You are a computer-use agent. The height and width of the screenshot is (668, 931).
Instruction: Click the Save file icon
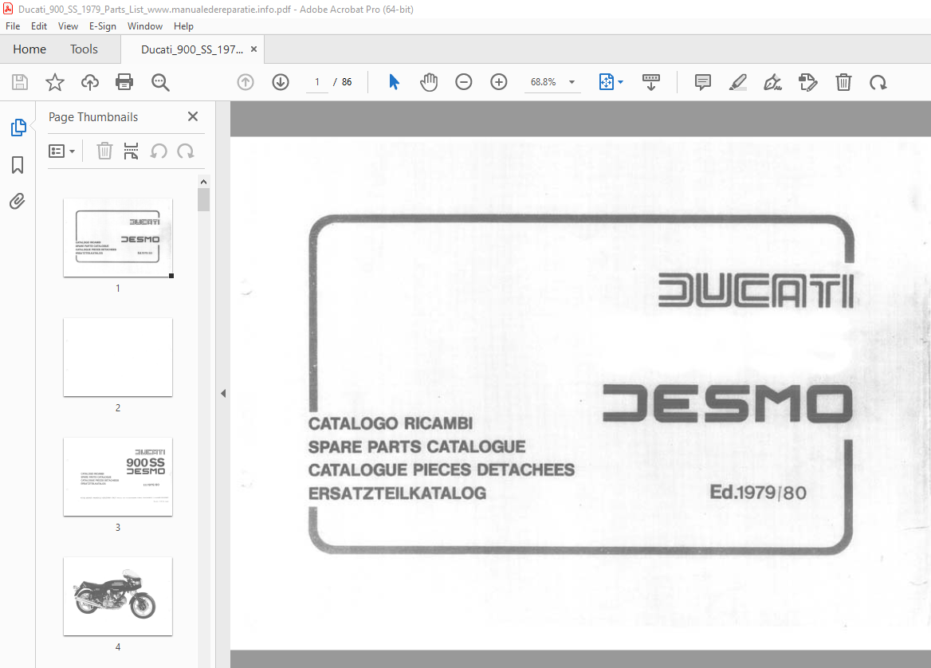point(20,82)
